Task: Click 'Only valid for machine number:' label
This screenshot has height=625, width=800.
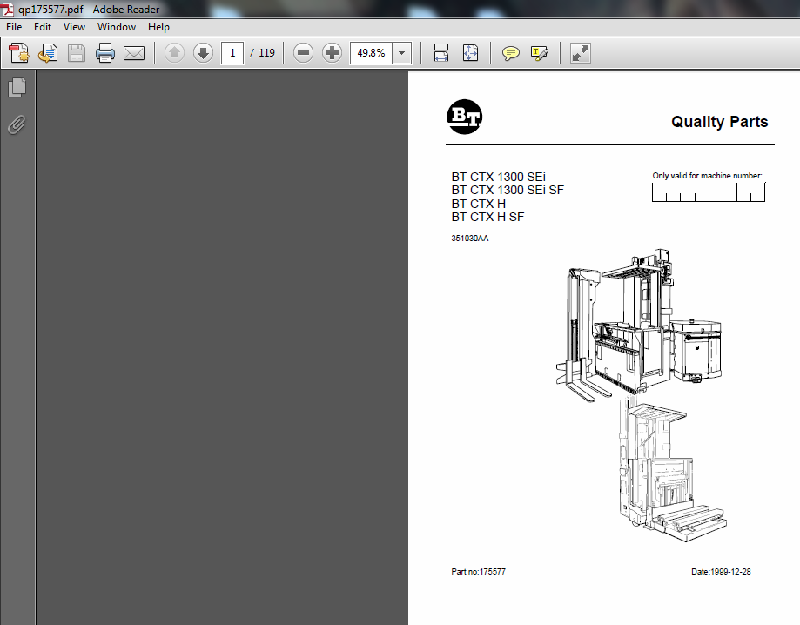Action: click(707, 176)
